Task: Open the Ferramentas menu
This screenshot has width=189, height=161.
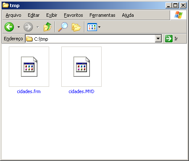Action: (x=102, y=15)
